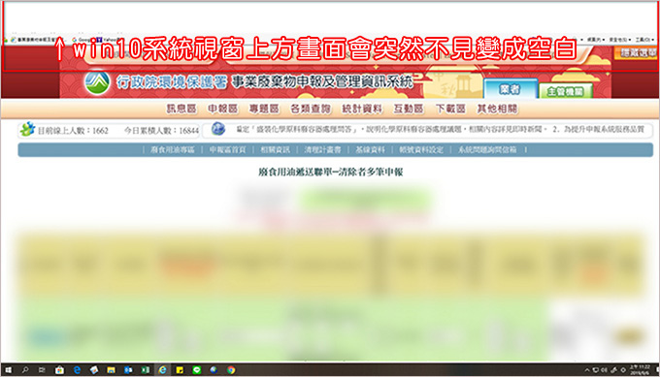The width and height of the screenshot is (660, 377).
Task: Open the 帳號資料設定 link
Action: pos(421,149)
